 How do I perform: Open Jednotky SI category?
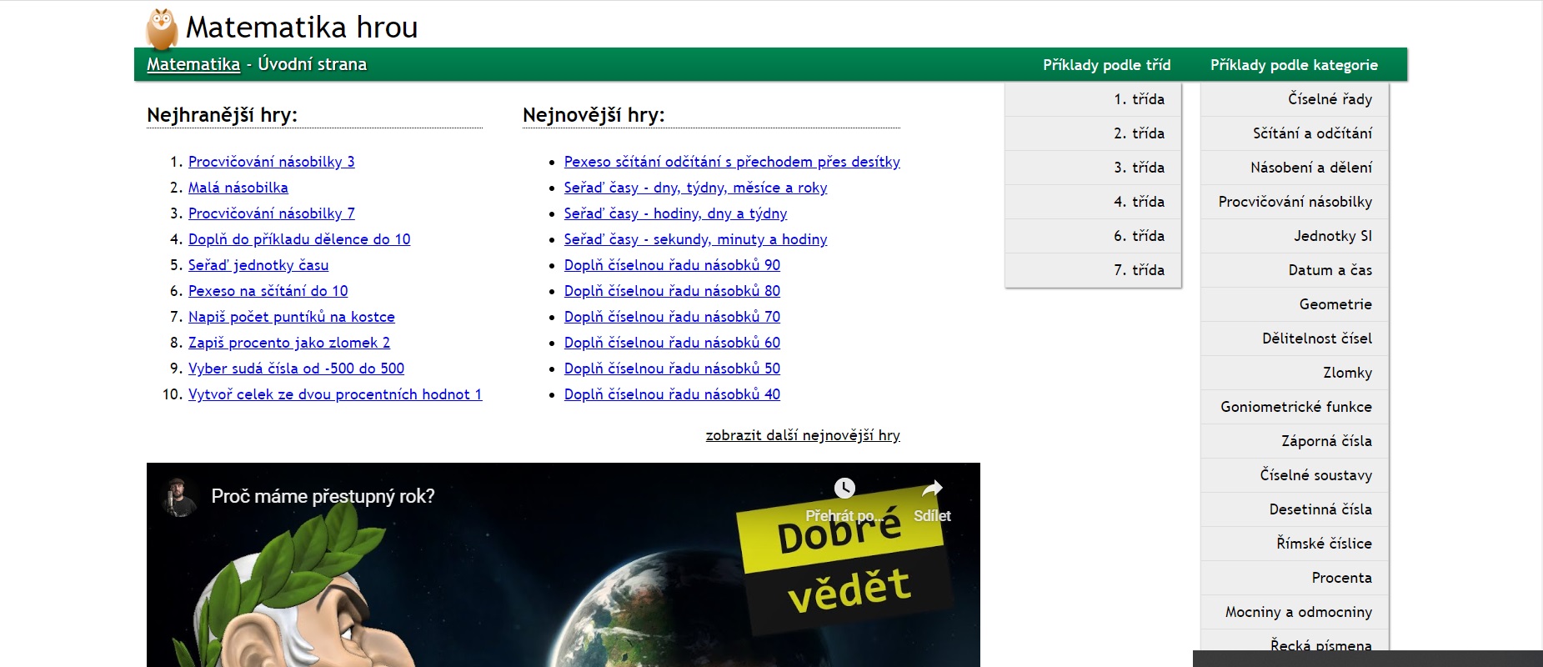coord(1295,236)
